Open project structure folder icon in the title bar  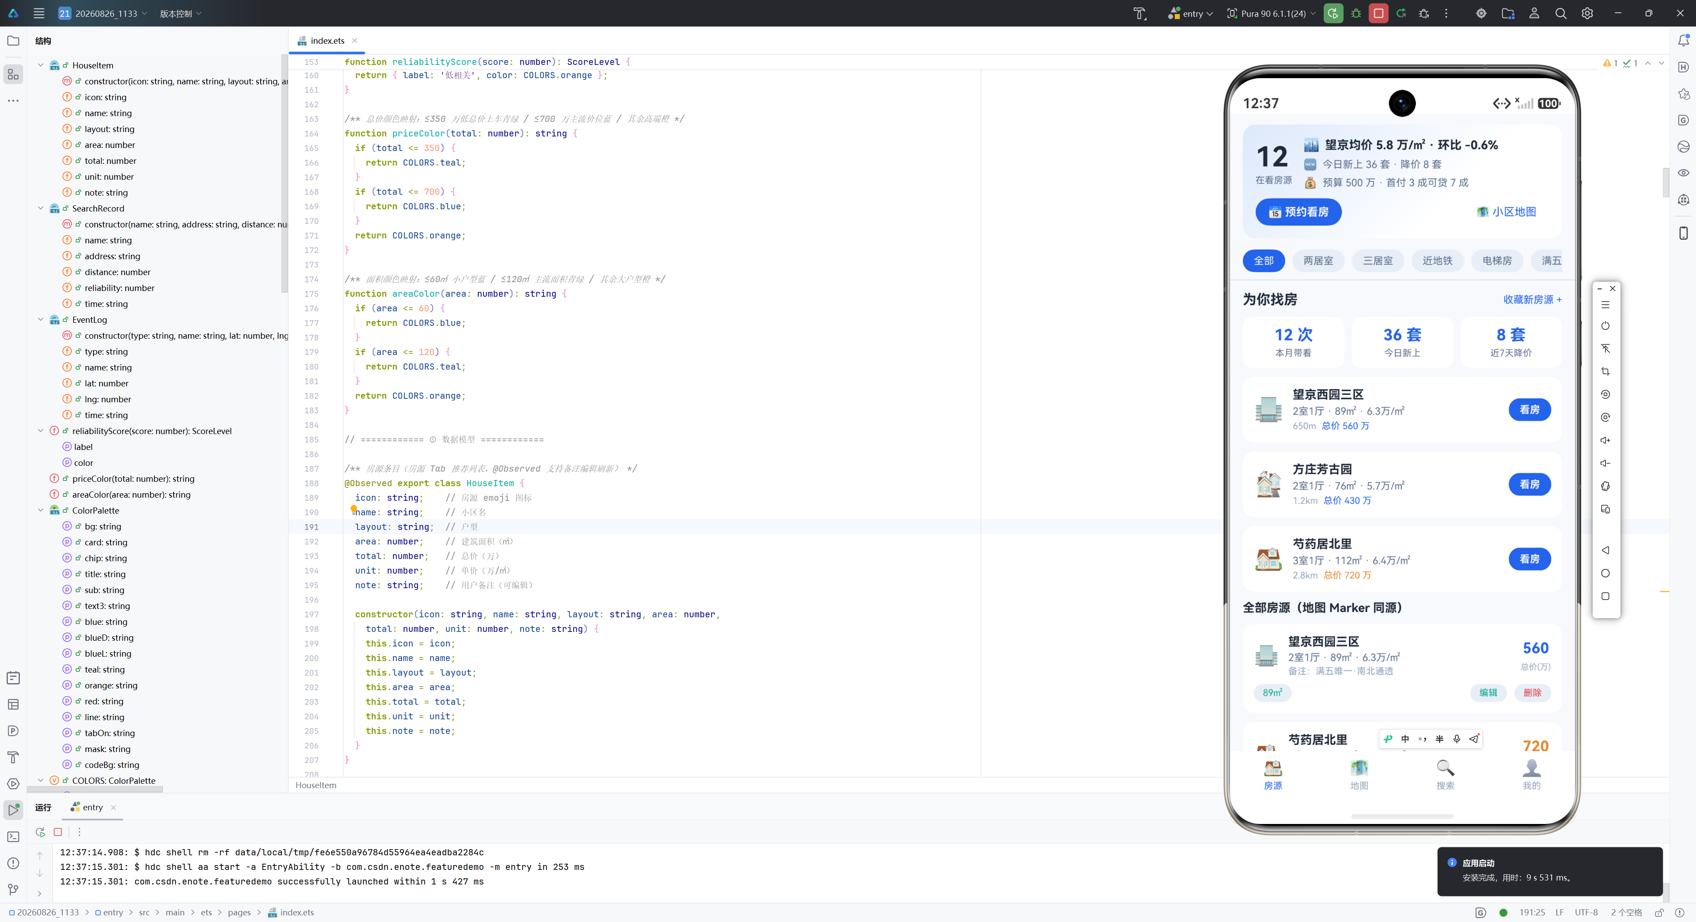coord(1508,13)
